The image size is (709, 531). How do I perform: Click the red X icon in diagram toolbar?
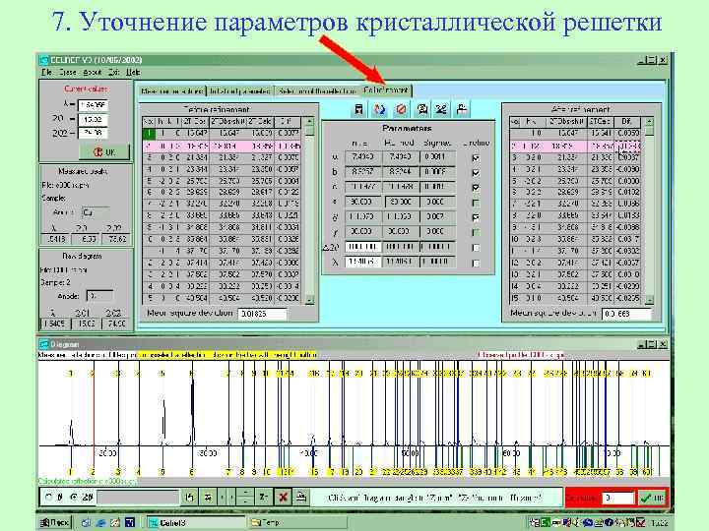pyautogui.click(x=283, y=498)
